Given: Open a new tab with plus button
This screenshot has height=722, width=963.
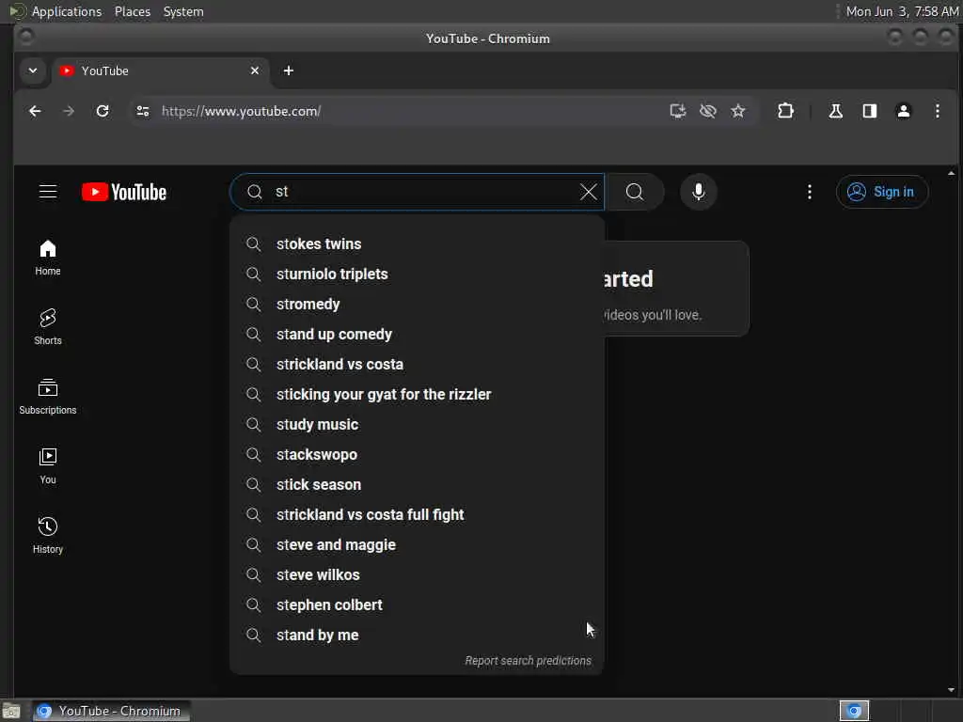Looking at the screenshot, I should pyautogui.click(x=289, y=71).
